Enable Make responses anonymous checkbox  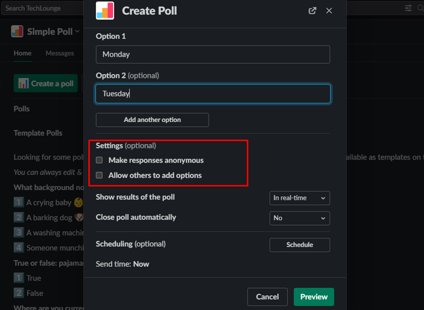click(99, 160)
